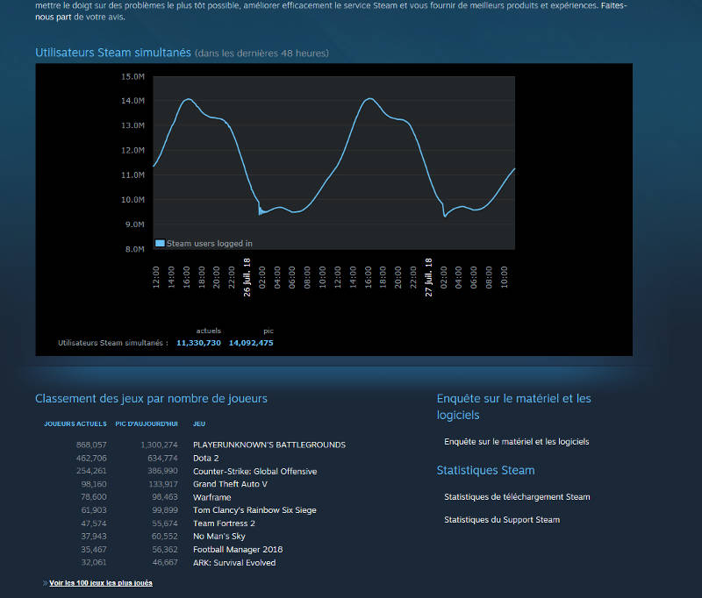The width and height of the screenshot is (702, 598).
Task: Open PLAYERUNKNOWN'S BATTLEGROUNDS game entry
Action: click(269, 445)
